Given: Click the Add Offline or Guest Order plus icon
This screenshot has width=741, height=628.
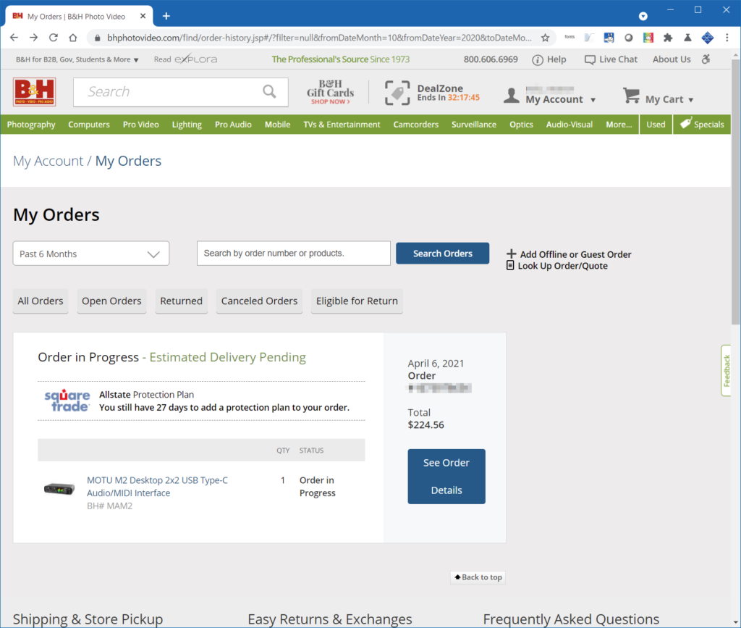Looking at the screenshot, I should (x=511, y=254).
